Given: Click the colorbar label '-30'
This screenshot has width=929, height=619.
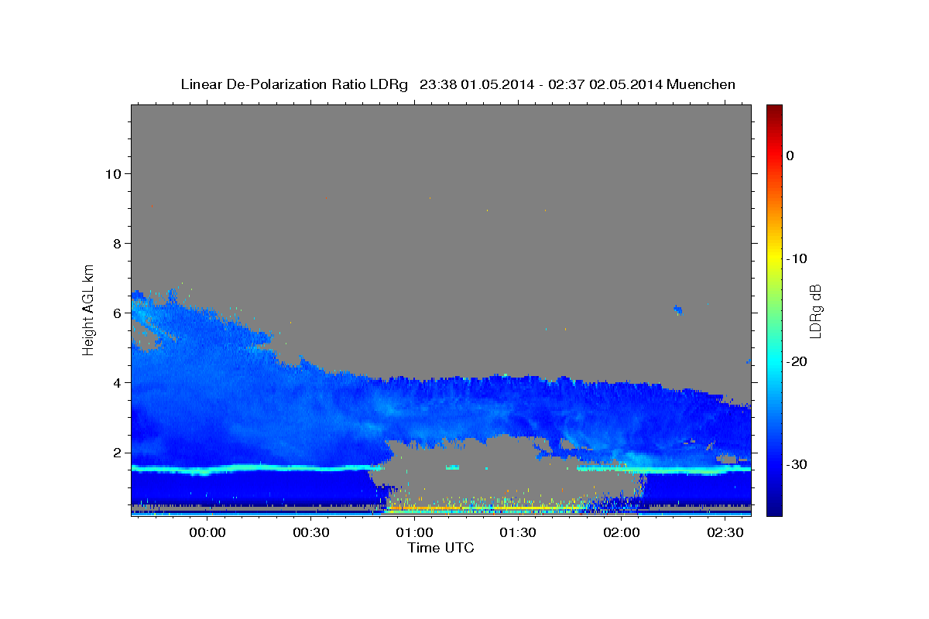Looking at the screenshot, I should coord(797,464).
